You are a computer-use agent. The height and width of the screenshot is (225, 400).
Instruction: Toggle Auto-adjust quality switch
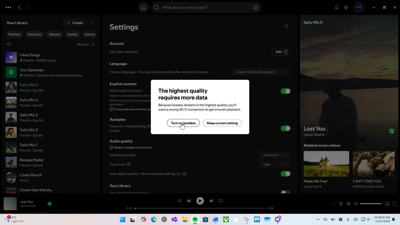click(285, 174)
